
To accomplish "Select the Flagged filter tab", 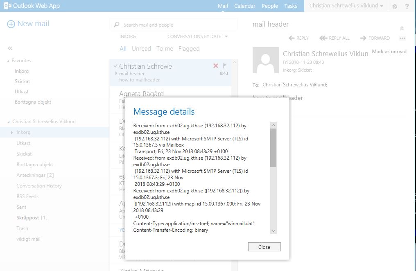I will [x=189, y=48].
